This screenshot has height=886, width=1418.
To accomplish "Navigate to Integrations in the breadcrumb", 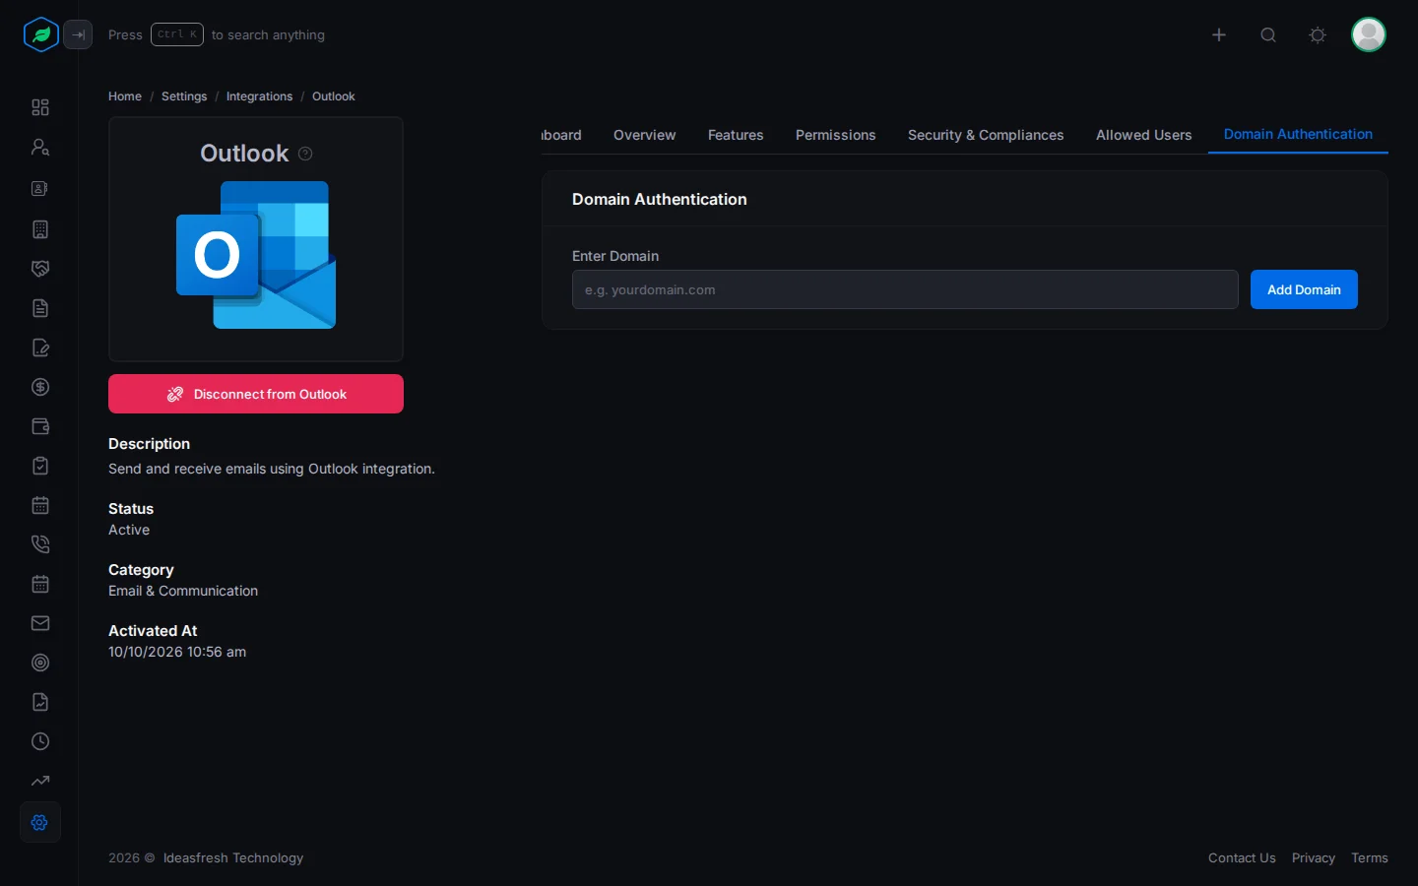I will pos(259,96).
